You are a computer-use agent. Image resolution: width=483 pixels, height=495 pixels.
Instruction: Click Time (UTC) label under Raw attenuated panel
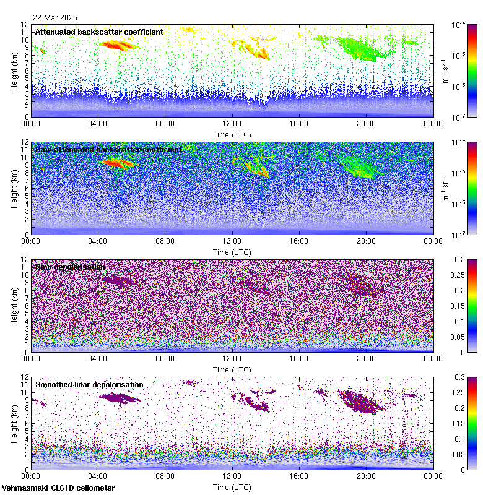click(232, 252)
